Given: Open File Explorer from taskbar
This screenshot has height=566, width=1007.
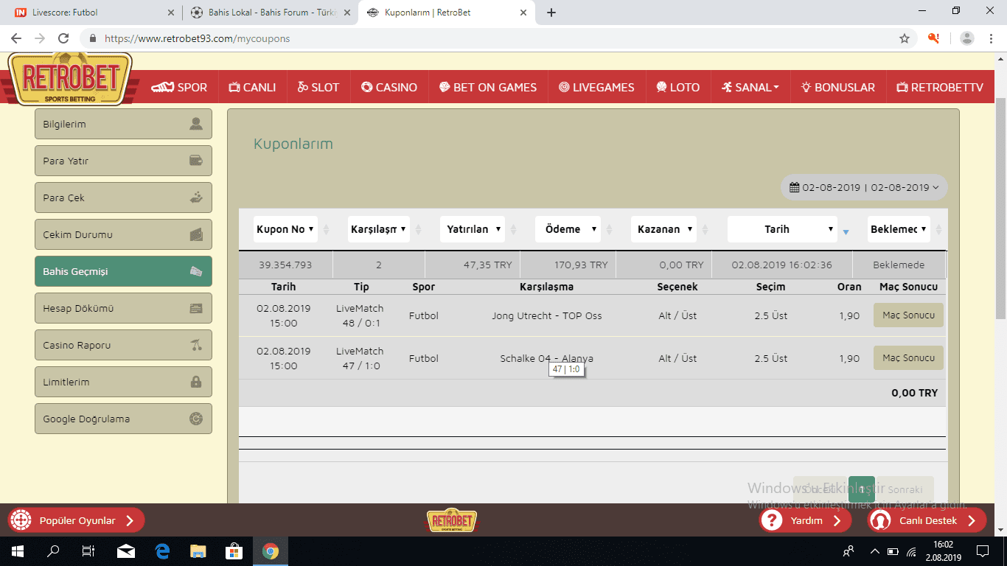Looking at the screenshot, I should [198, 551].
